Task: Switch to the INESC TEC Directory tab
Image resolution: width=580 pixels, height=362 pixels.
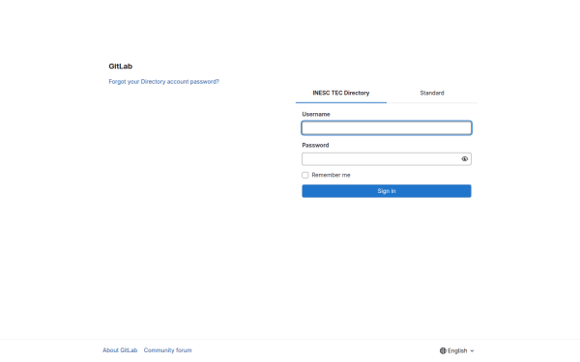Action: point(341,93)
